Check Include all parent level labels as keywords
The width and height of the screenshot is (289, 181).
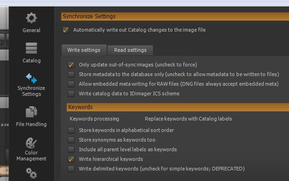tap(71, 149)
